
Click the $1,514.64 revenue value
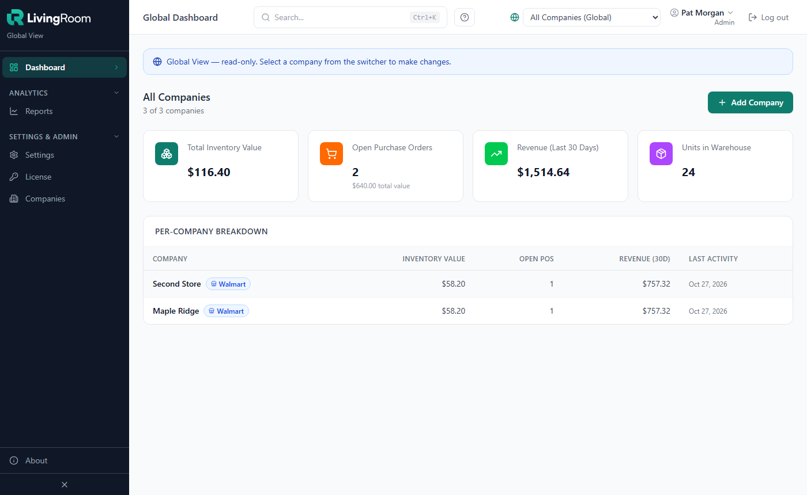[x=543, y=172]
